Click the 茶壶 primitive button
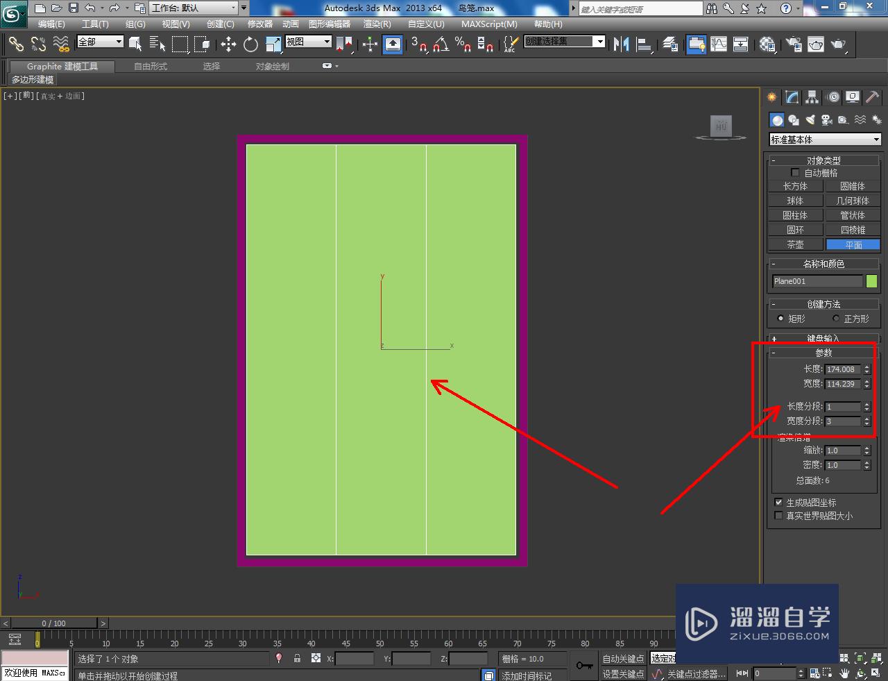 [x=795, y=244]
